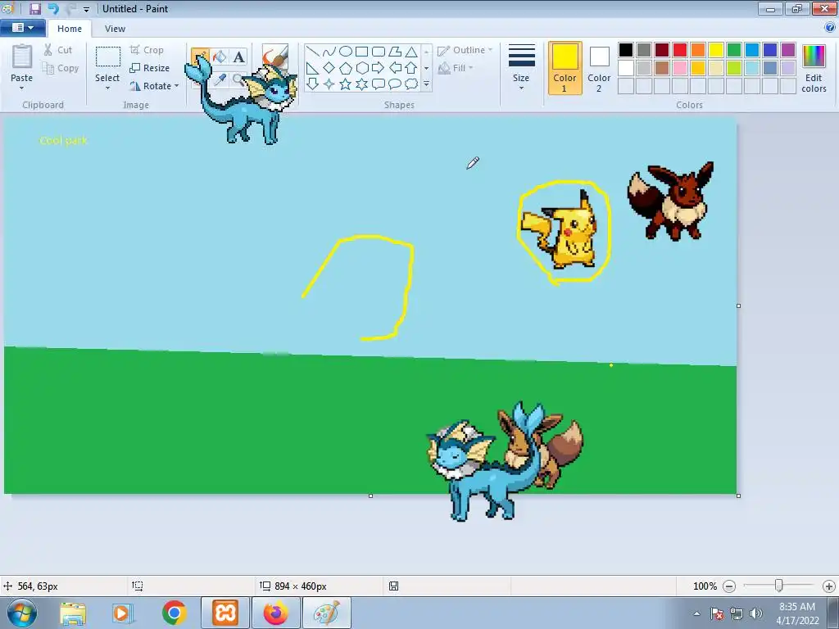Open the shape Fill dropdown
Viewport: 839px width, 629px height.
456,68
